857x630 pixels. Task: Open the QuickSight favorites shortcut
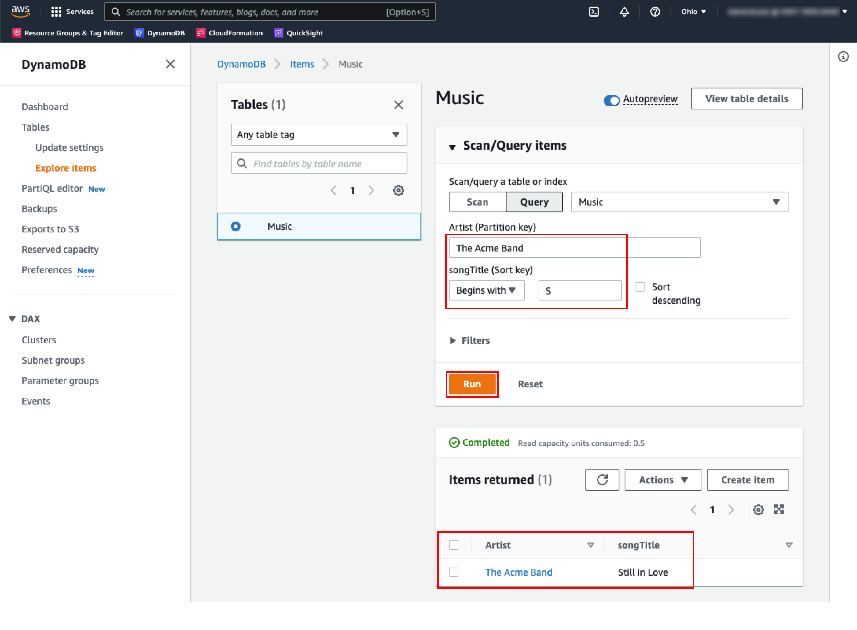tap(299, 33)
